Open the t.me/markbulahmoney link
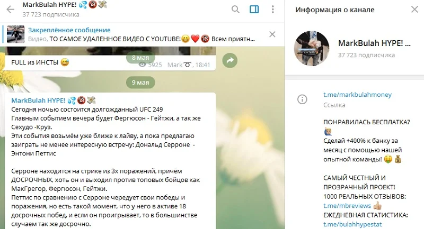The height and width of the screenshot is (229, 424). click(x=357, y=95)
